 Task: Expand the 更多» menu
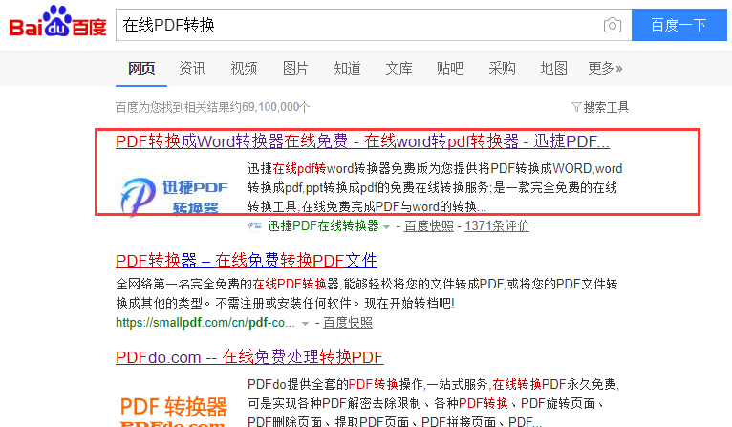tap(605, 68)
